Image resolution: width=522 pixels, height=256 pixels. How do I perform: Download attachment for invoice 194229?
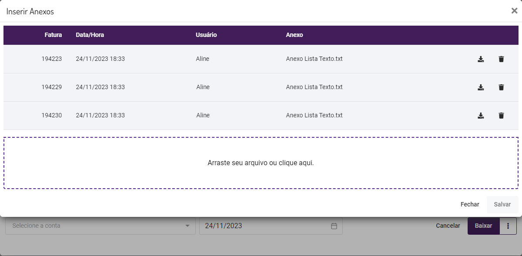pyautogui.click(x=481, y=87)
